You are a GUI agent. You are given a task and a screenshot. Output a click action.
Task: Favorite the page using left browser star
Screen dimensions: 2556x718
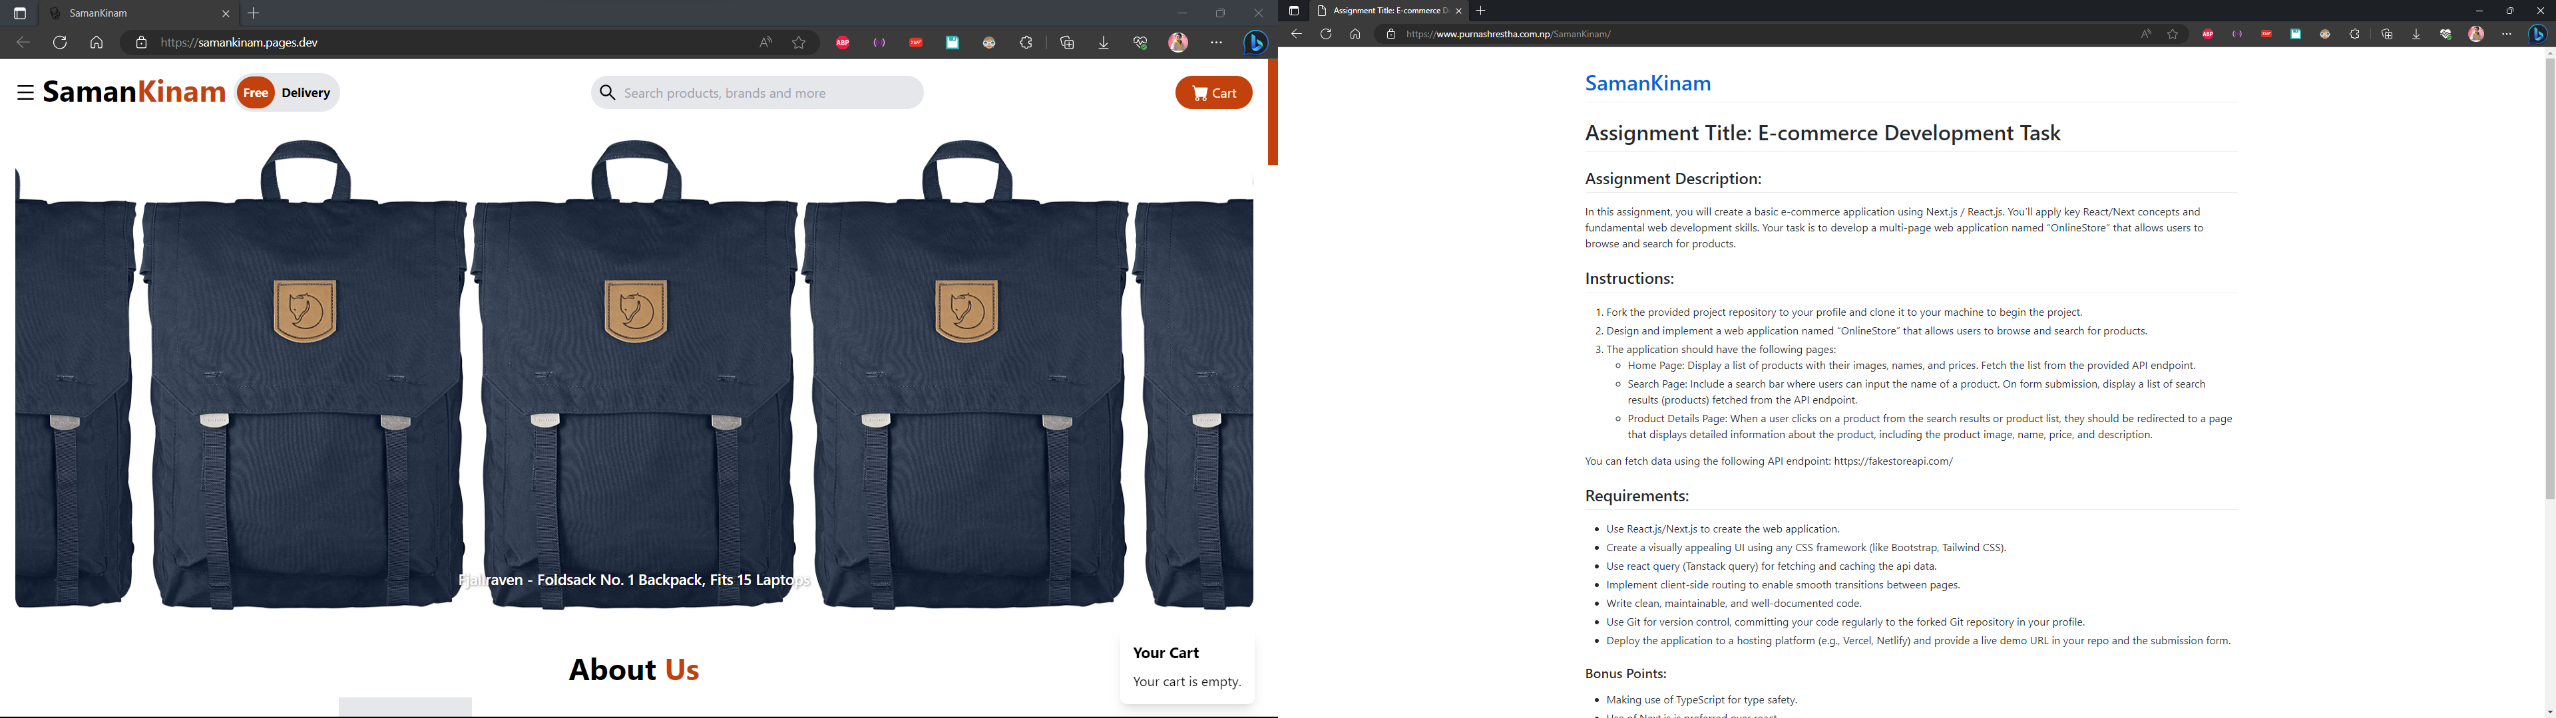tap(799, 44)
